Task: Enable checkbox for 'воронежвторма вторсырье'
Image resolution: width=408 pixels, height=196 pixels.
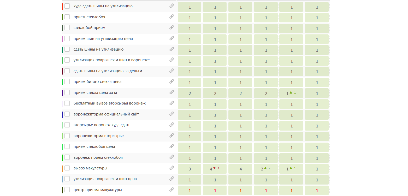Action: tap(67, 136)
